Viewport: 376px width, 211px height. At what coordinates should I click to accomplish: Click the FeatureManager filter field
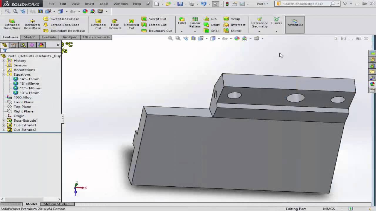[31, 50]
